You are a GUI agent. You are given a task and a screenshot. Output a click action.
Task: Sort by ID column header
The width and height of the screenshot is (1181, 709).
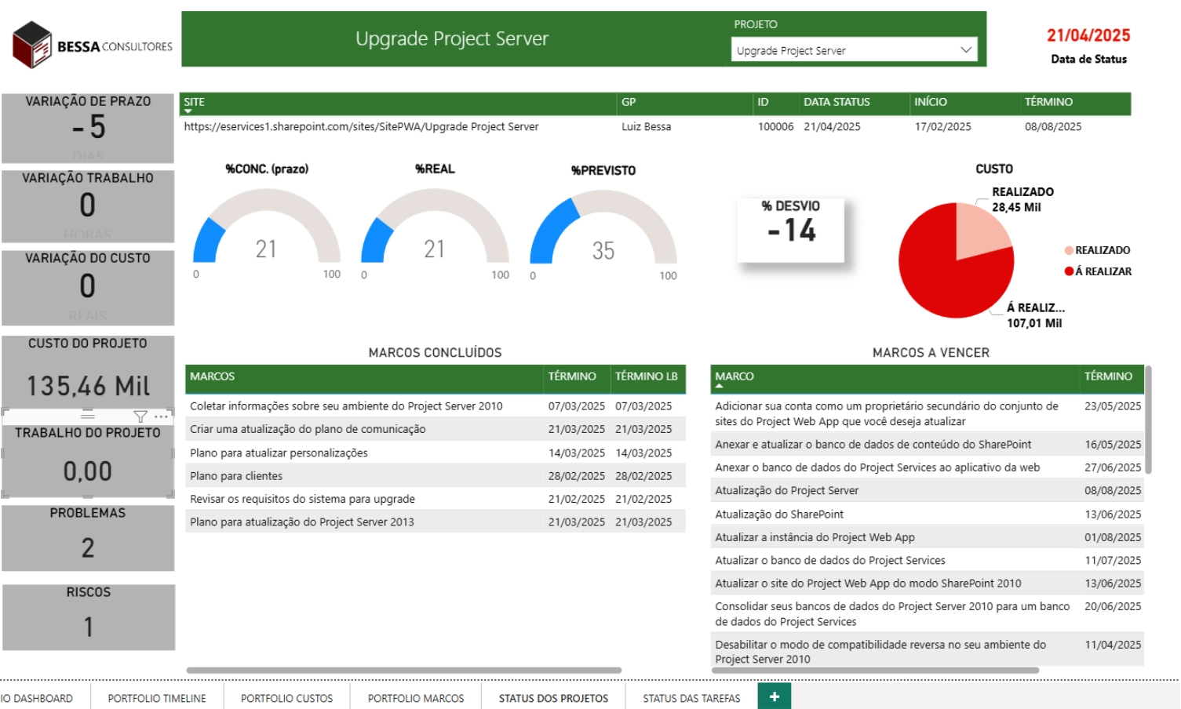(x=775, y=102)
